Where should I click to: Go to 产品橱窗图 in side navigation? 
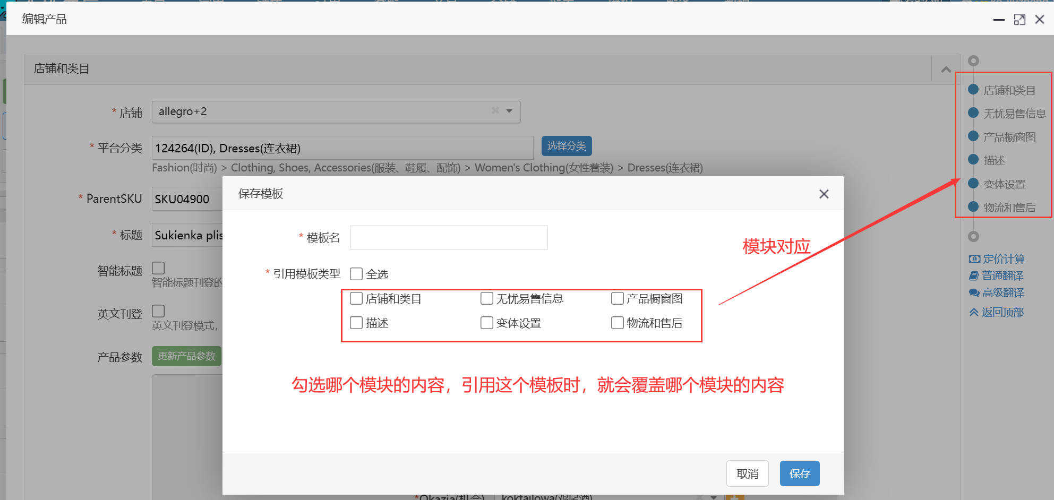coord(1009,137)
